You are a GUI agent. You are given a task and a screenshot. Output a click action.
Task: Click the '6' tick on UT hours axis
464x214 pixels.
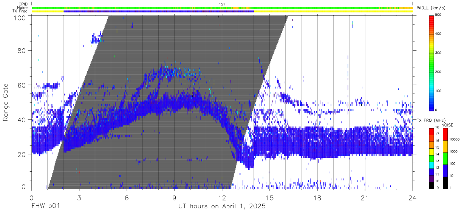click(x=127, y=198)
